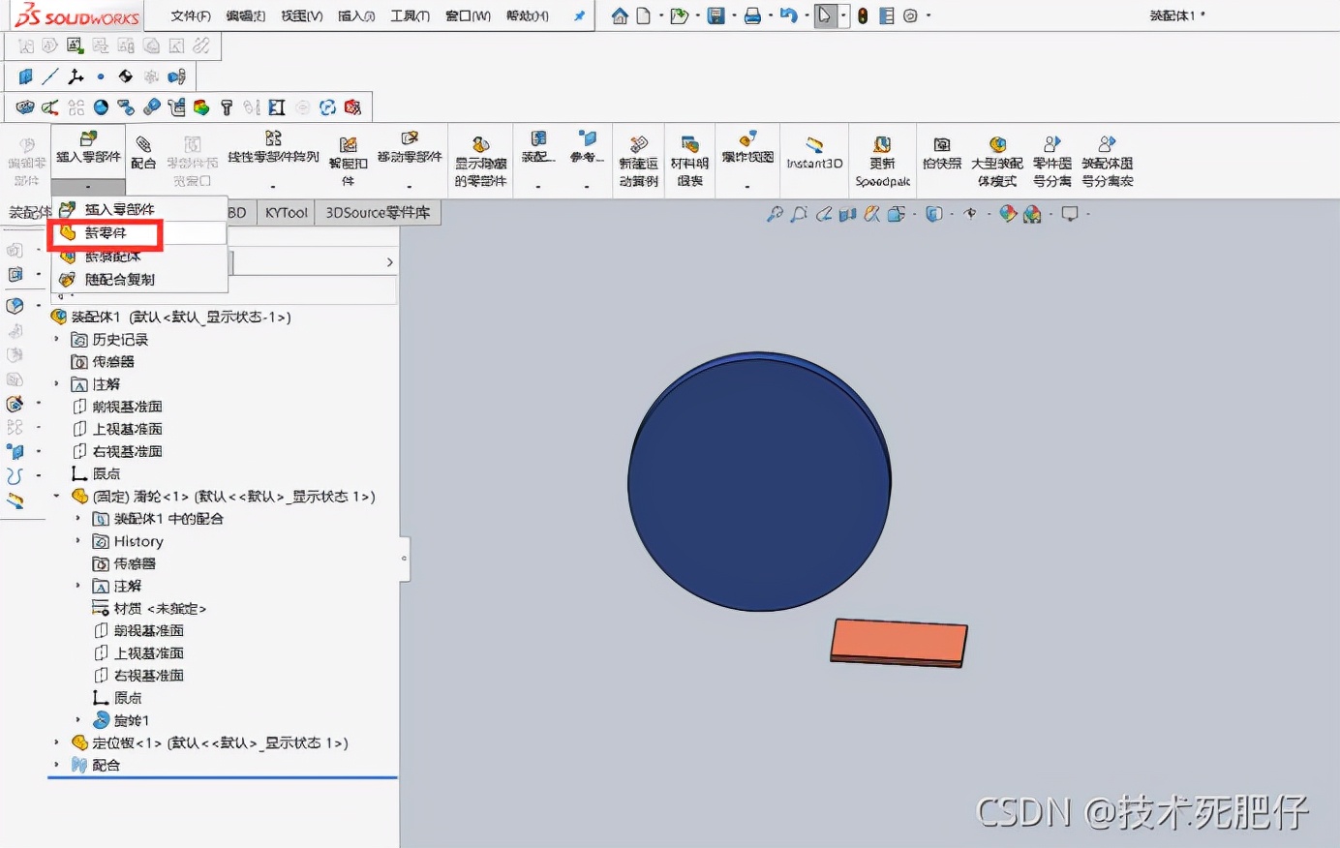This screenshot has height=848, width=1340.
Task: Expand the 配合 folder at tree bottom
Action: click(x=57, y=765)
